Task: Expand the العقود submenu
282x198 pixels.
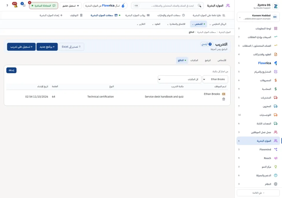Action: [156, 24]
